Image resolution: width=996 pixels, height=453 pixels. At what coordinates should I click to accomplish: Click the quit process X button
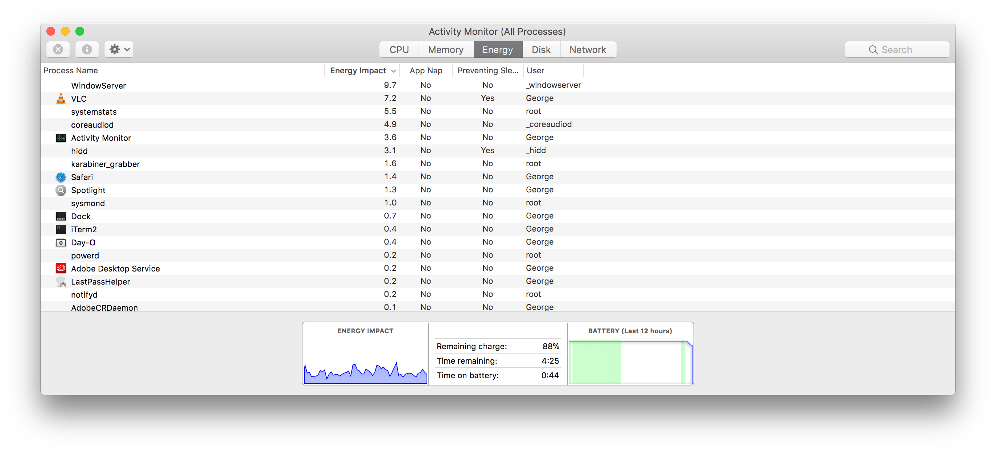[58, 49]
